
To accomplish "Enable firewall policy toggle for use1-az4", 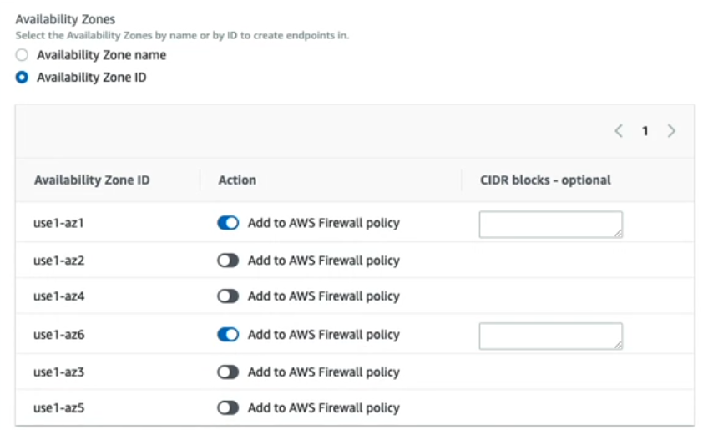I will click(x=228, y=296).
